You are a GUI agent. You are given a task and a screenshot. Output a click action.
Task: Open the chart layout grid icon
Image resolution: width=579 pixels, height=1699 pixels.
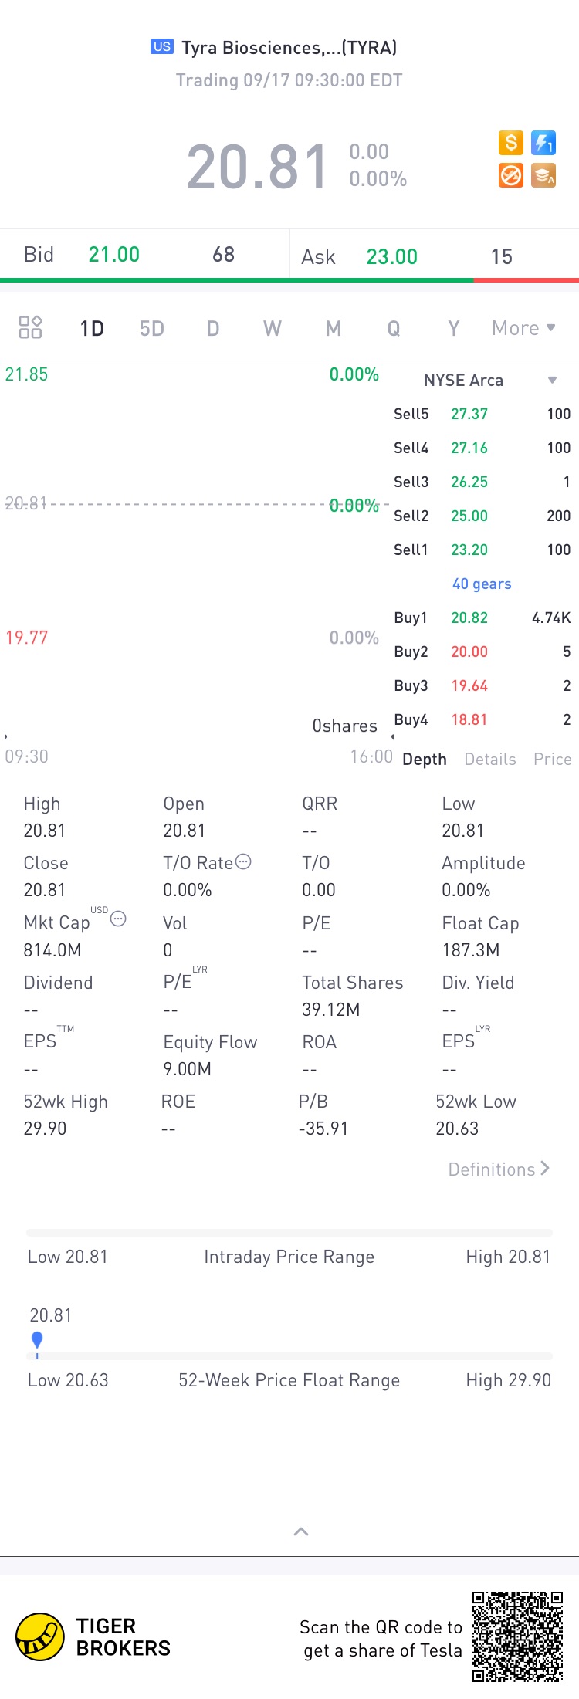[30, 327]
